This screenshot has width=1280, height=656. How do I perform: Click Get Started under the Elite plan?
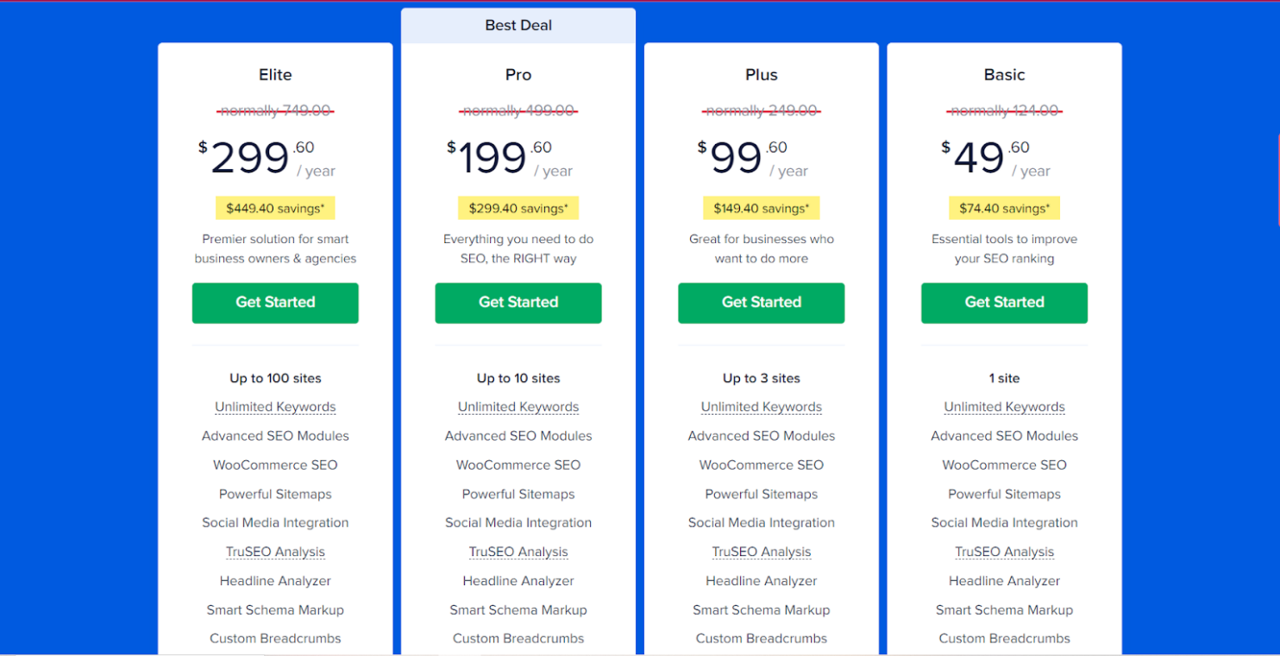pos(275,303)
